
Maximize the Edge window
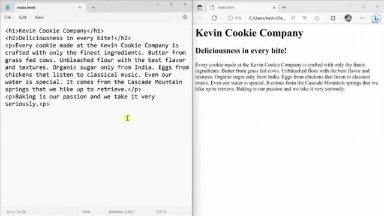(364, 7)
